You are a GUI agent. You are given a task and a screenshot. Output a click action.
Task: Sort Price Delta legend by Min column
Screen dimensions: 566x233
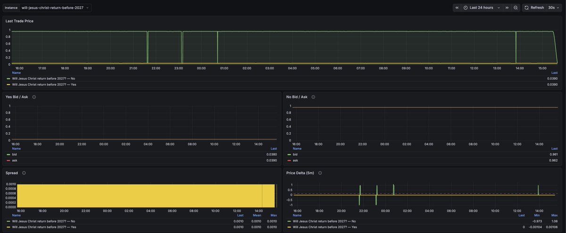pos(538,215)
